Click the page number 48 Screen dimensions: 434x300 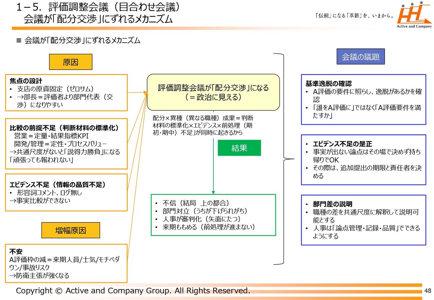point(428,291)
